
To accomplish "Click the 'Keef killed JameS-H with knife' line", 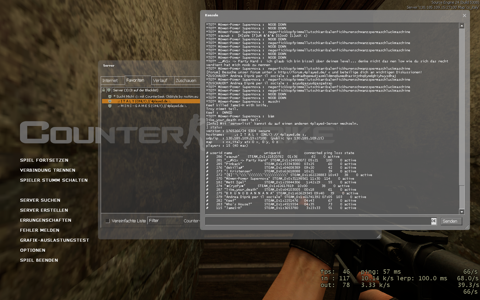I will pos(237,105).
